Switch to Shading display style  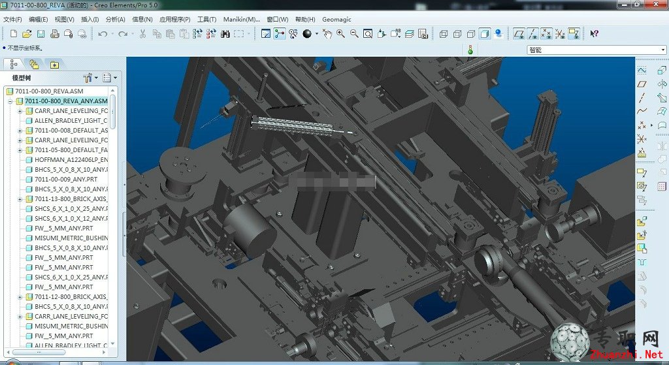tap(485, 34)
